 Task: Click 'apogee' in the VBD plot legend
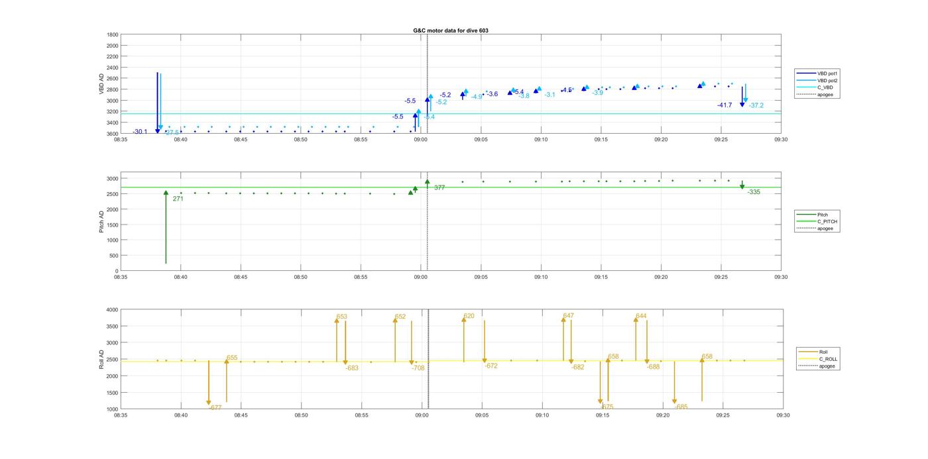pyautogui.click(x=825, y=95)
